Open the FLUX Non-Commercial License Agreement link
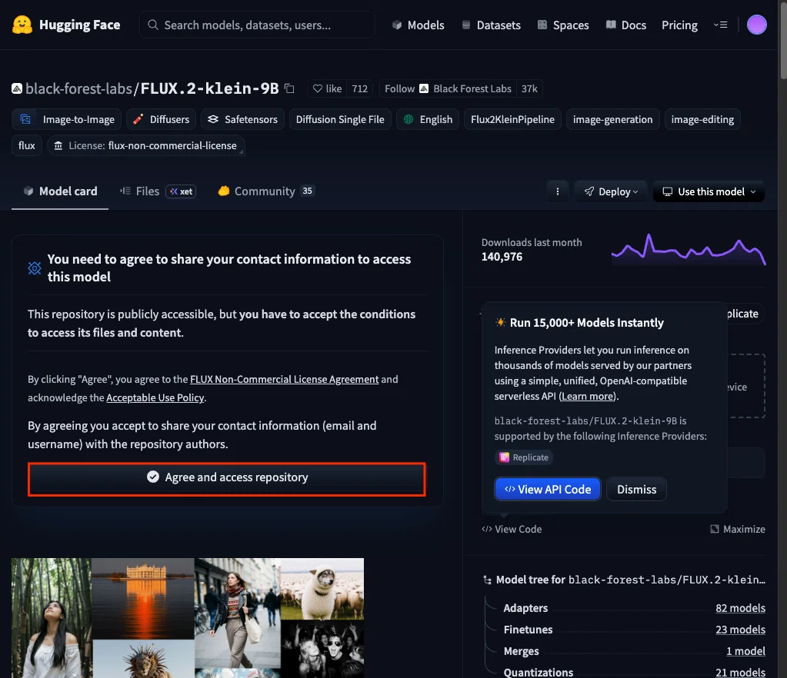This screenshot has width=787, height=678. (284, 379)
